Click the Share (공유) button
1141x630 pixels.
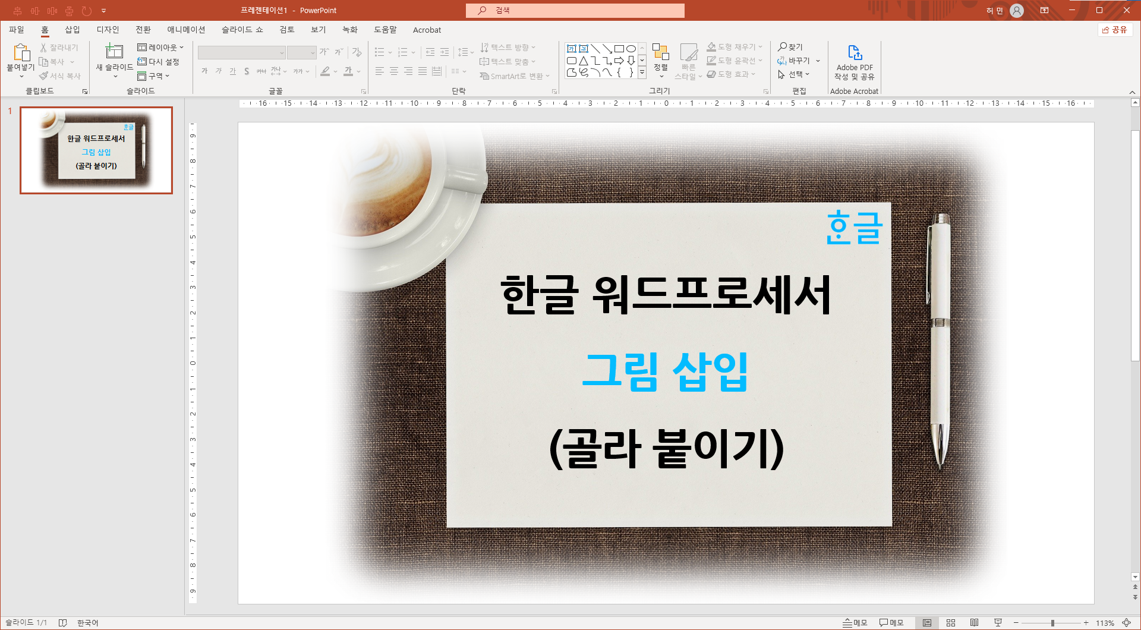click(1115, 30)
